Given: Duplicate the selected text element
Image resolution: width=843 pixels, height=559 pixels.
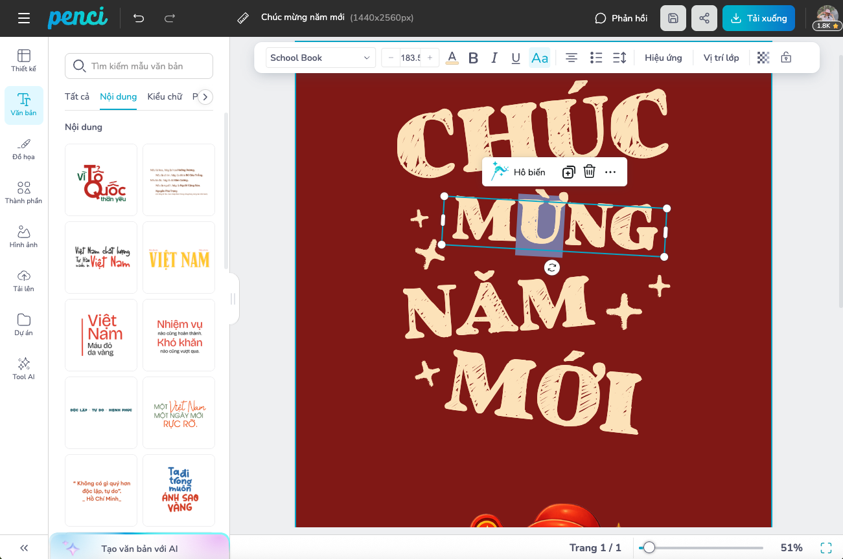Looking at the screenshot, I should [x=568, y=172].
